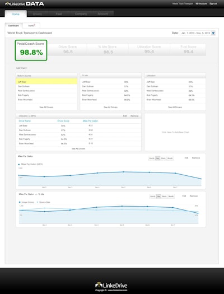Select Bob Fogarty in Bottom Scores panel
Image resolution: width=224 pixels, height=294 pixels.
click(24, 95)
